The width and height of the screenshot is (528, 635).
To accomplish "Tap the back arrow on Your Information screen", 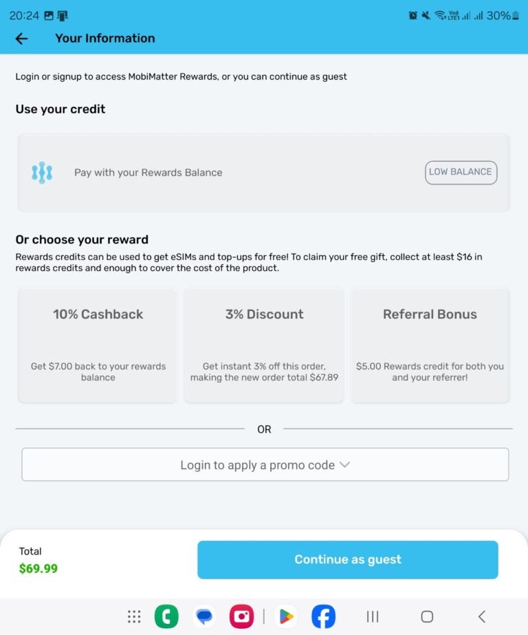I will 21,39.
